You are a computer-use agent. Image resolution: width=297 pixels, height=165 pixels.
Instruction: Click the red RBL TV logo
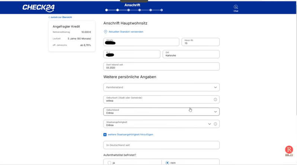[x=289, y=151]
